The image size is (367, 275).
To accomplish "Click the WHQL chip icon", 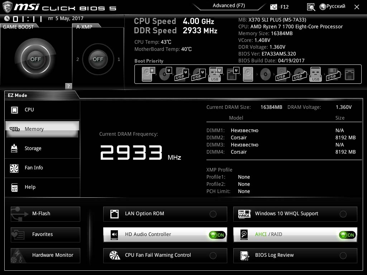I will pyautogui.click(x=244, y=214).
